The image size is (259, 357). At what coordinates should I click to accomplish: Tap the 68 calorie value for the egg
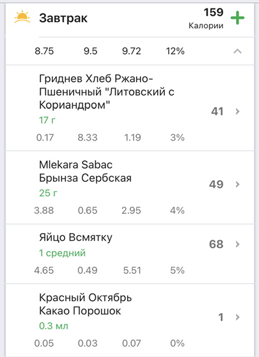click(216, 244)
